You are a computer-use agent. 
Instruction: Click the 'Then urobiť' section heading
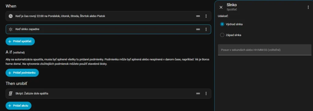tap(16, 83)
